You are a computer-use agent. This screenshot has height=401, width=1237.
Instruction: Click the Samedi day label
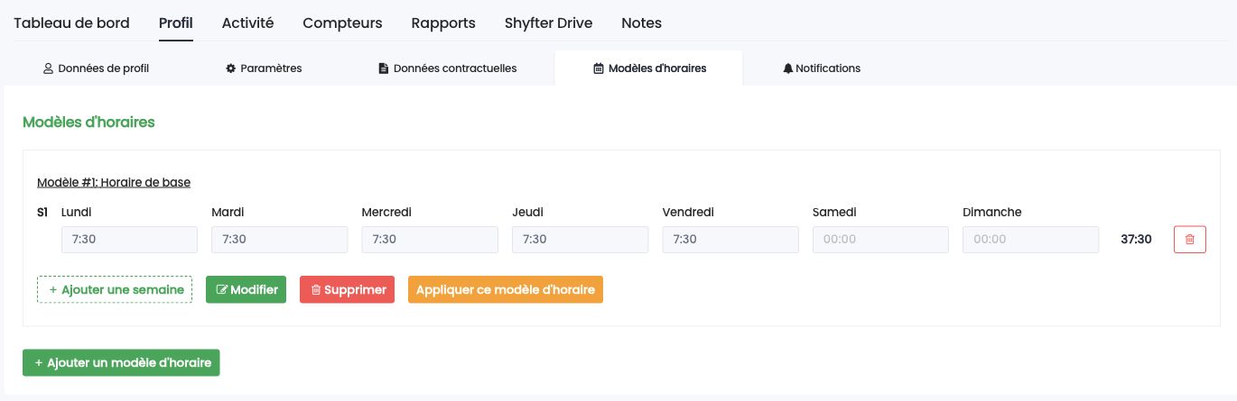(x=834, y=213)
